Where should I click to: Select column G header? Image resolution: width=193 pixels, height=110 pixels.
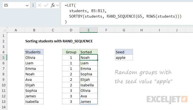point(124,30)
